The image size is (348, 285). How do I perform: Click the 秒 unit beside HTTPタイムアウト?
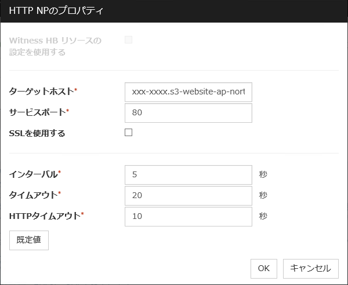tap(263, 216)
